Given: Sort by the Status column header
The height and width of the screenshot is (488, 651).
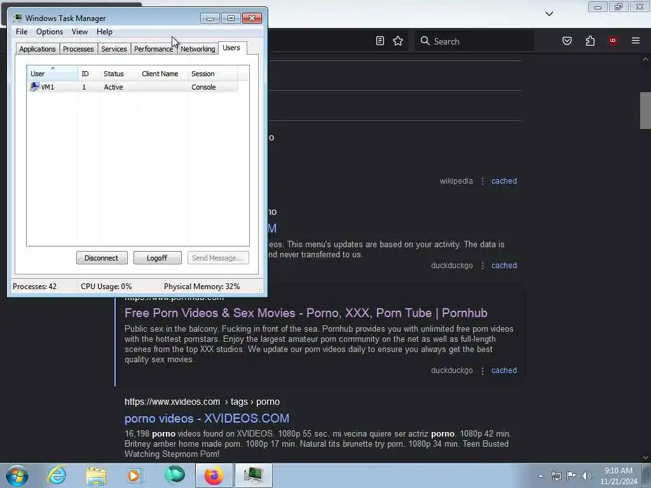Looking at the screenshot, I should 119,74.
